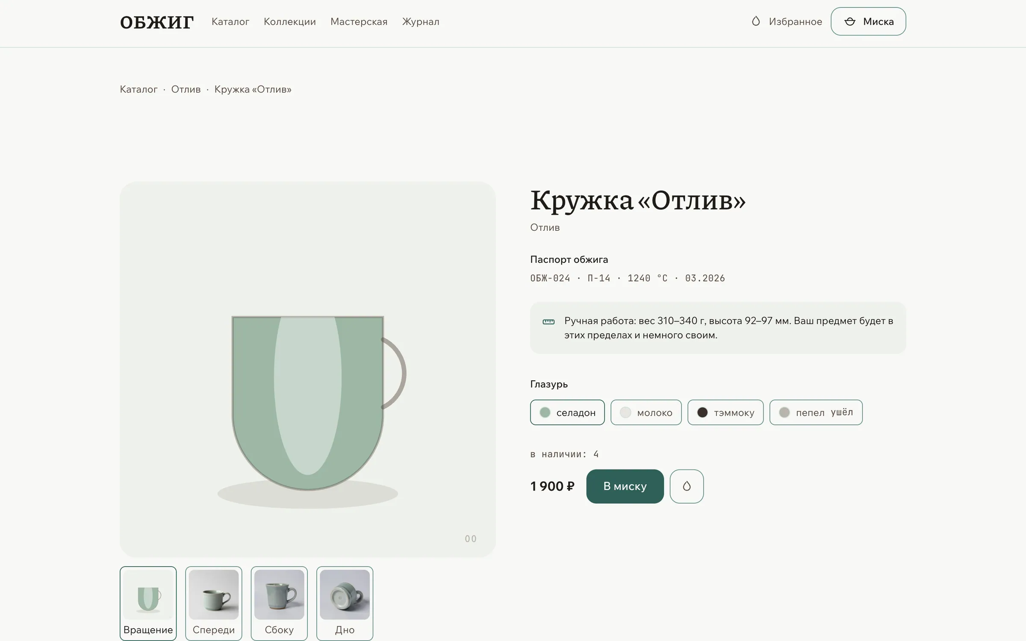Viewport: 1026px width, 641px height.
Task: Select the Вращение thumbnail view
Action: coord(148,603)
